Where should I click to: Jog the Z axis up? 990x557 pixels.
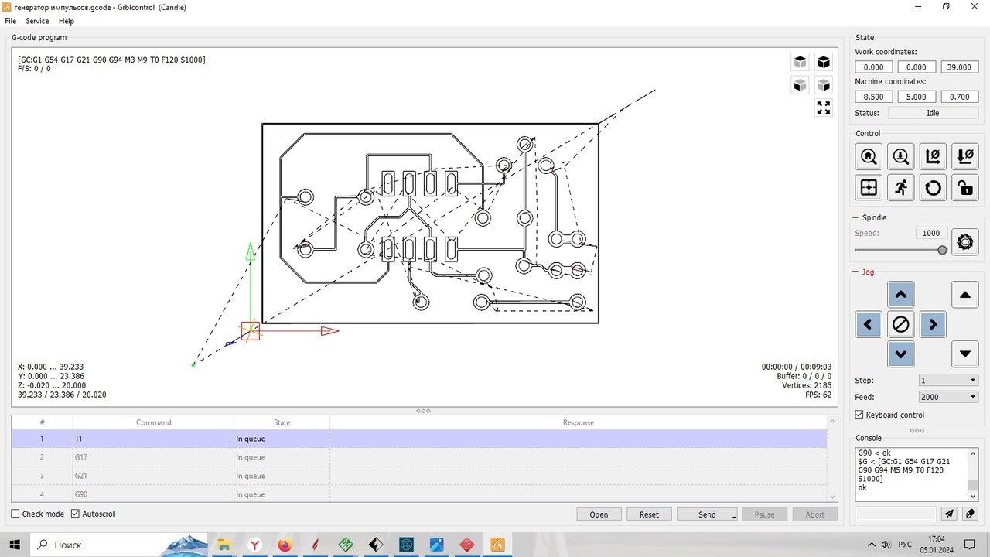click(x=964, y=295)
